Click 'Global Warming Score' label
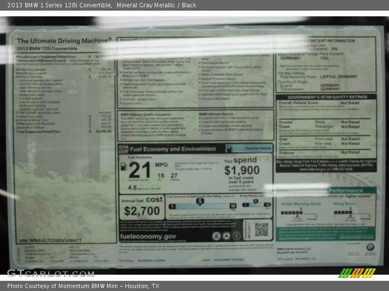389x291 pixels. (x=301, y=204)
